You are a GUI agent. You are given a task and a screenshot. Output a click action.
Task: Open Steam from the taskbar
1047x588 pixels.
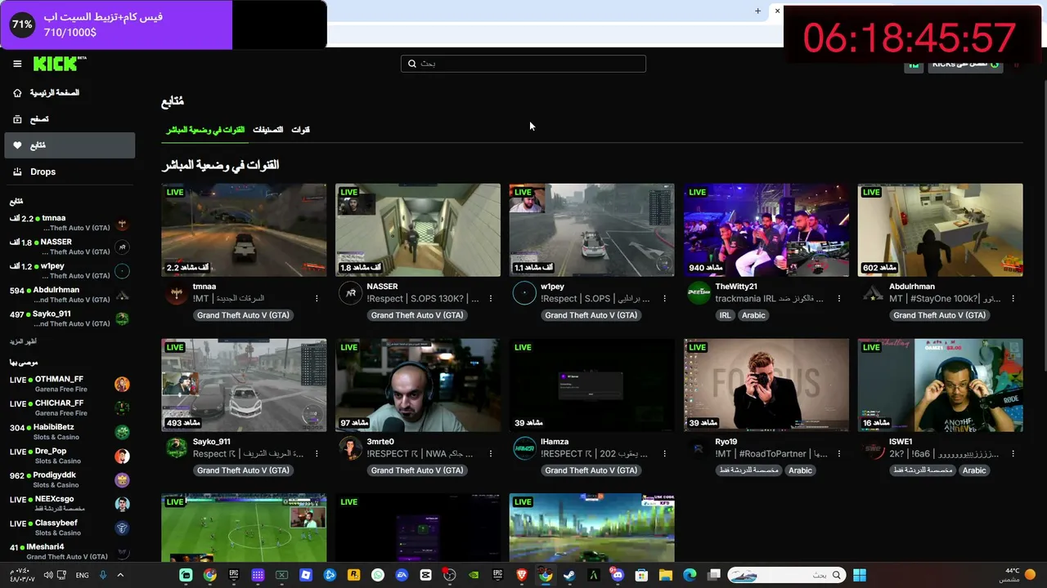click(569, 575)
